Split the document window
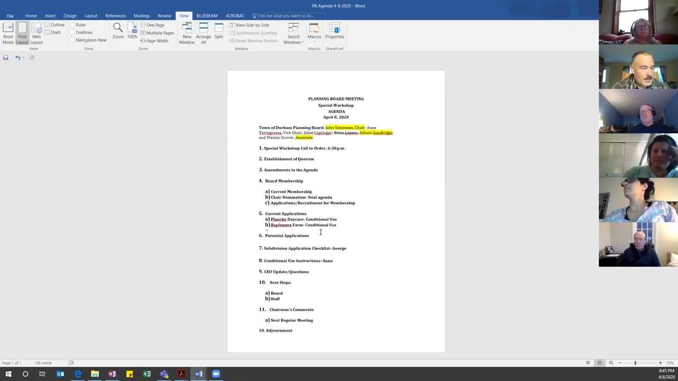Viewport: 678px width, 381px height. (219, 31)
